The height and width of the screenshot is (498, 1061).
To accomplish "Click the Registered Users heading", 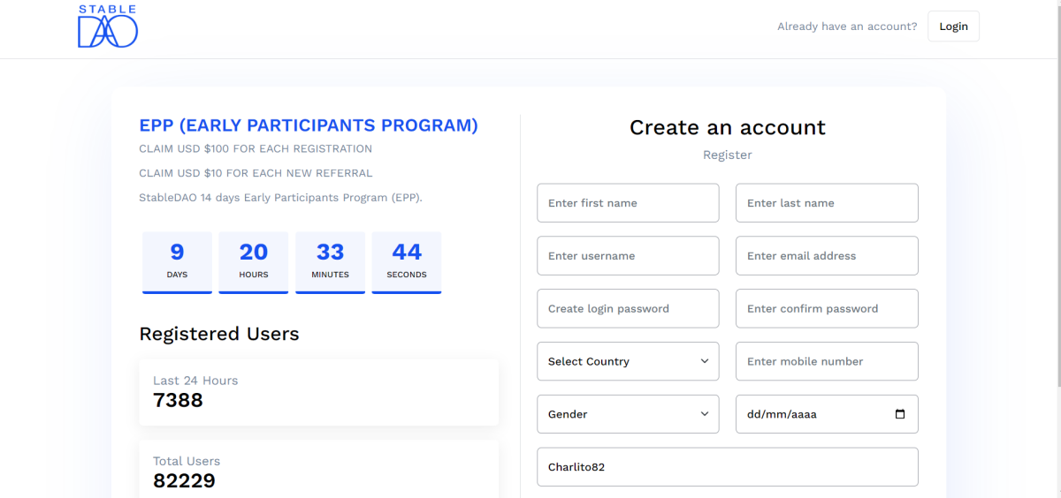I will tap(219, 334).
